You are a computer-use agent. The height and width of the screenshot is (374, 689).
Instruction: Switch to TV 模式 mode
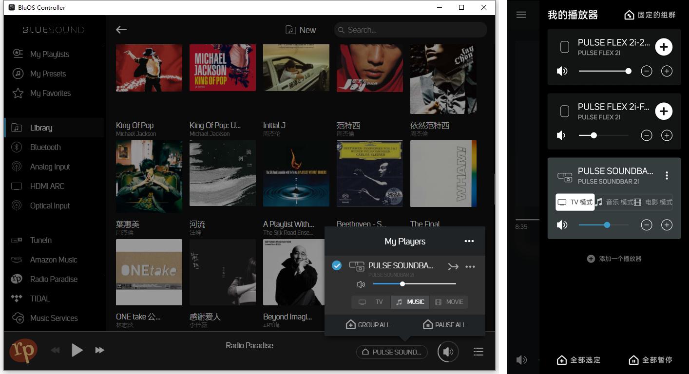click(575, 202)
